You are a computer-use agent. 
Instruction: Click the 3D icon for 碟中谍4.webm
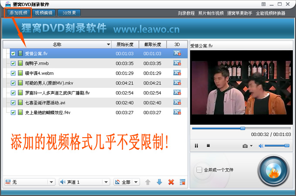click(x=177, y=73)
